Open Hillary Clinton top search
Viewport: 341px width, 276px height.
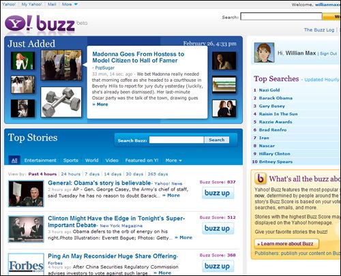point(275,153)
